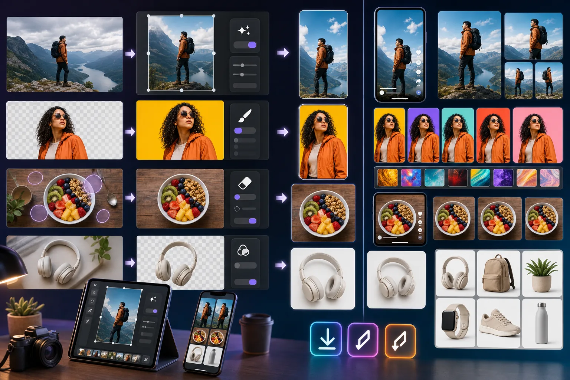This screenshot has width=570, height=380.
Task: Open the headphones cutout on the checkerboard background
Action: click(x=180, y=262)
